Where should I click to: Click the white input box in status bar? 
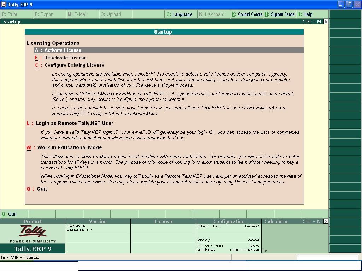coord(328,257)
